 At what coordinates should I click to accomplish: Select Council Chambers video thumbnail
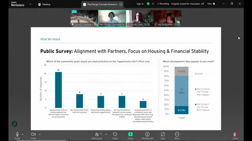(x=84, y=18)
